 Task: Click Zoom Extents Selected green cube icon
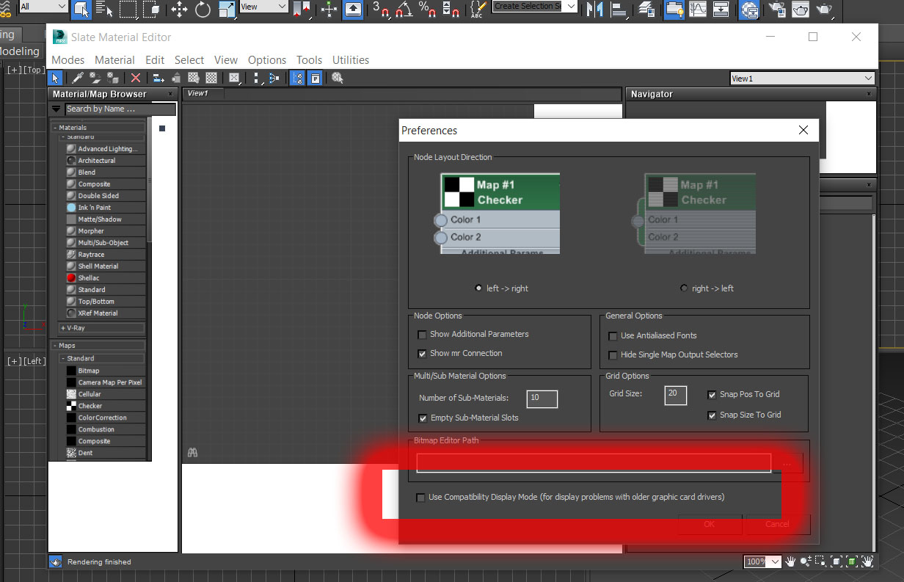pyautogui.click(x=852, y=561)
